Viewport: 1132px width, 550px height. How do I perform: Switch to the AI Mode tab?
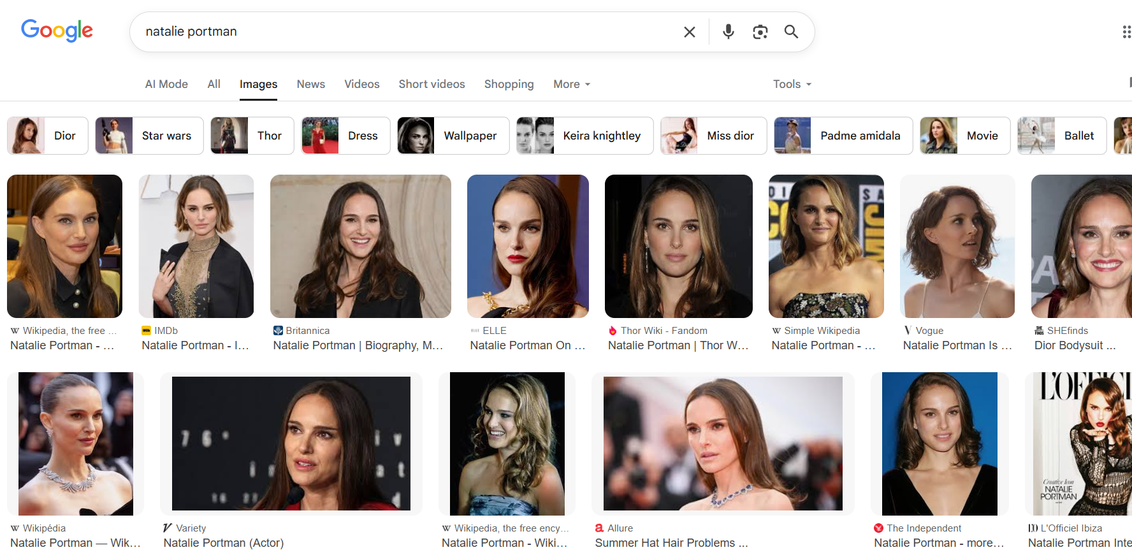[166, 84]
